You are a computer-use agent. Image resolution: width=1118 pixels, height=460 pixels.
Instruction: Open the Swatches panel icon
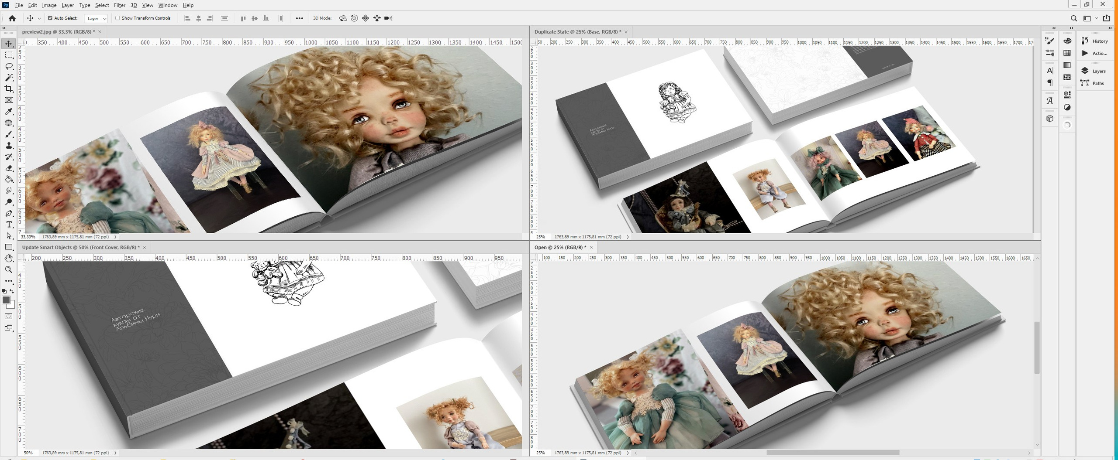(x=1067, y=53)
